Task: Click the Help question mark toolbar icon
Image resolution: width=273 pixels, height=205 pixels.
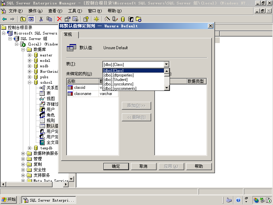Action: point(86,19)
